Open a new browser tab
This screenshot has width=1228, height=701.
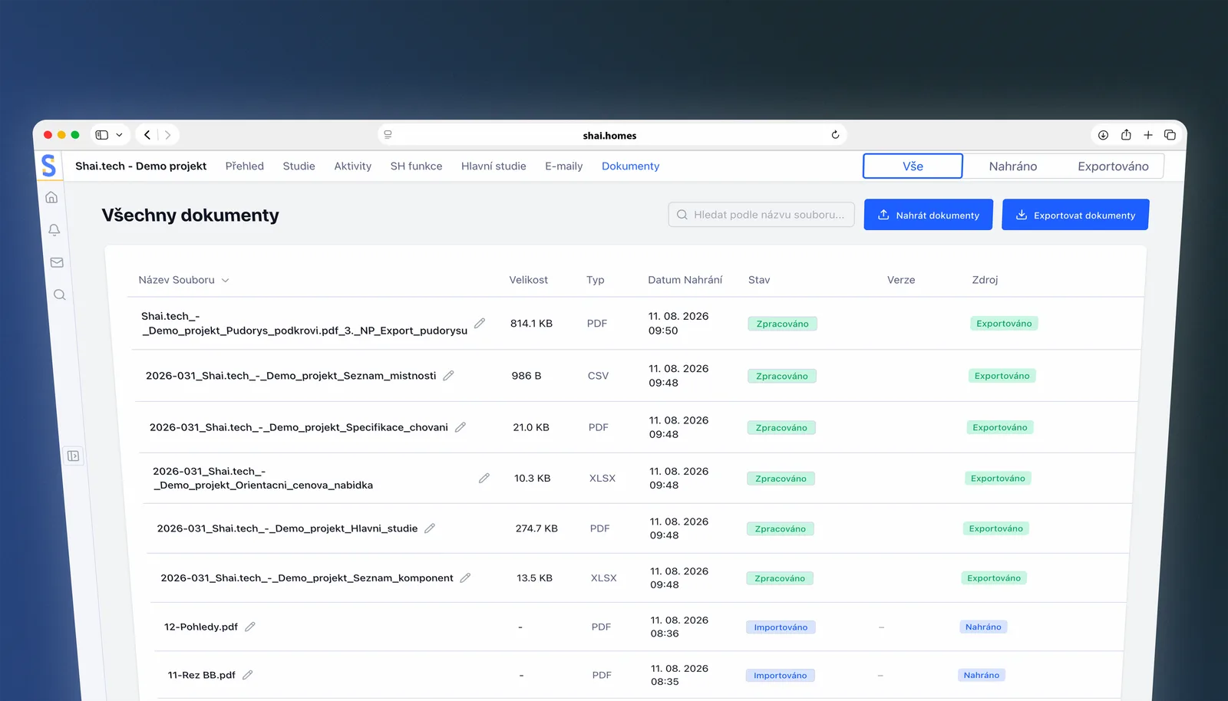1148,135
